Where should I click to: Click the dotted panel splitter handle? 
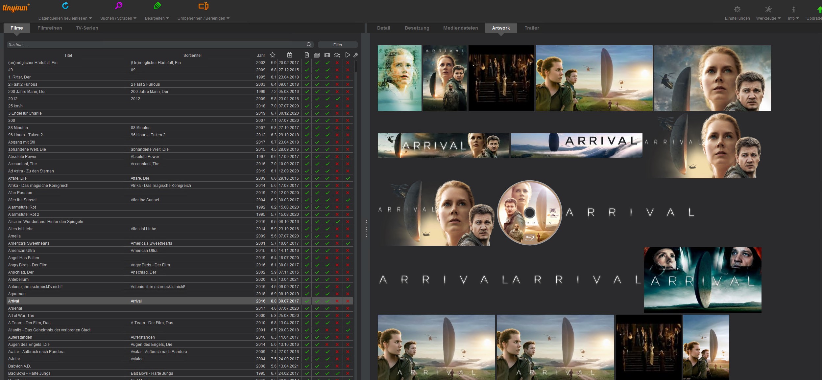(x=366, y=228)
